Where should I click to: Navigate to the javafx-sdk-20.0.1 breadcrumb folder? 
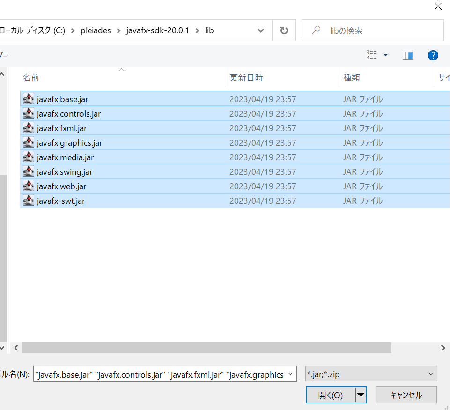pos(157,30)
